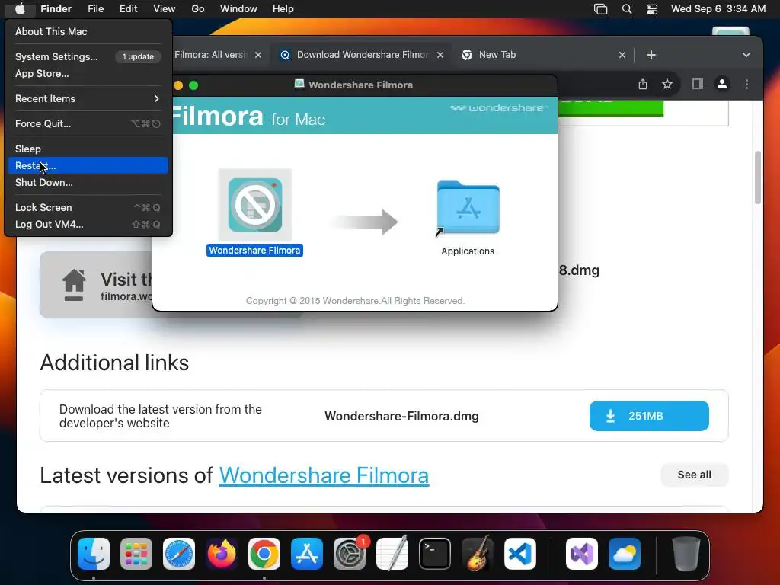The image size is (780, 585).
Task: Open Visual Studio purple Dock icon
Action: 581,554
